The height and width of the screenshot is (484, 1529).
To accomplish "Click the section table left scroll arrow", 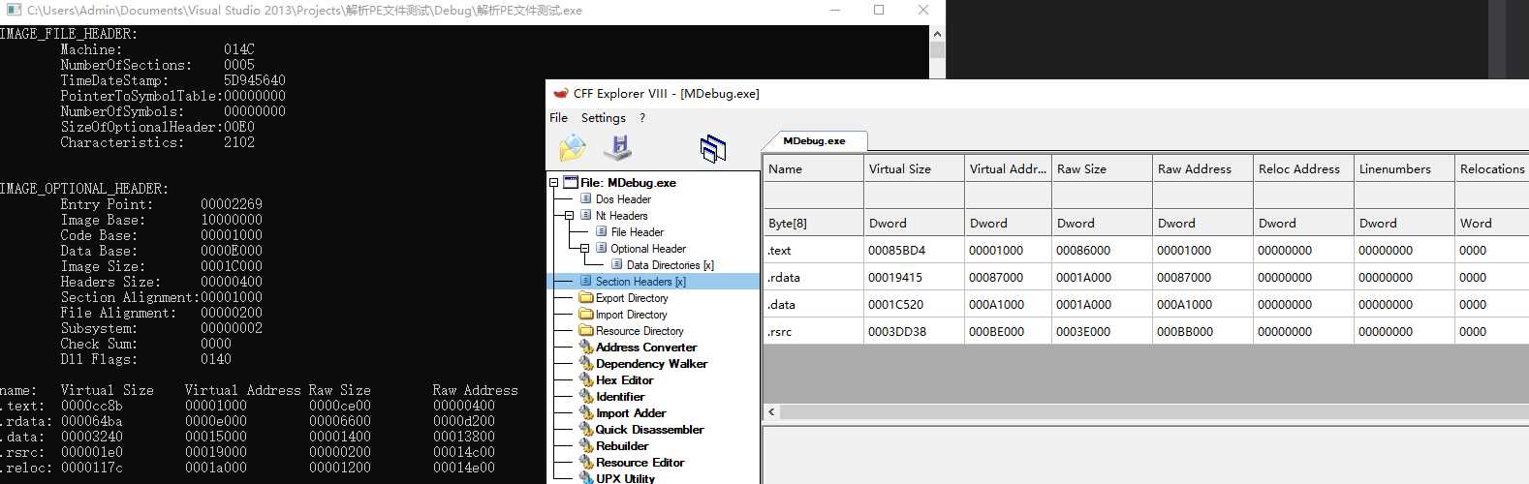I will tap(771, 412).
